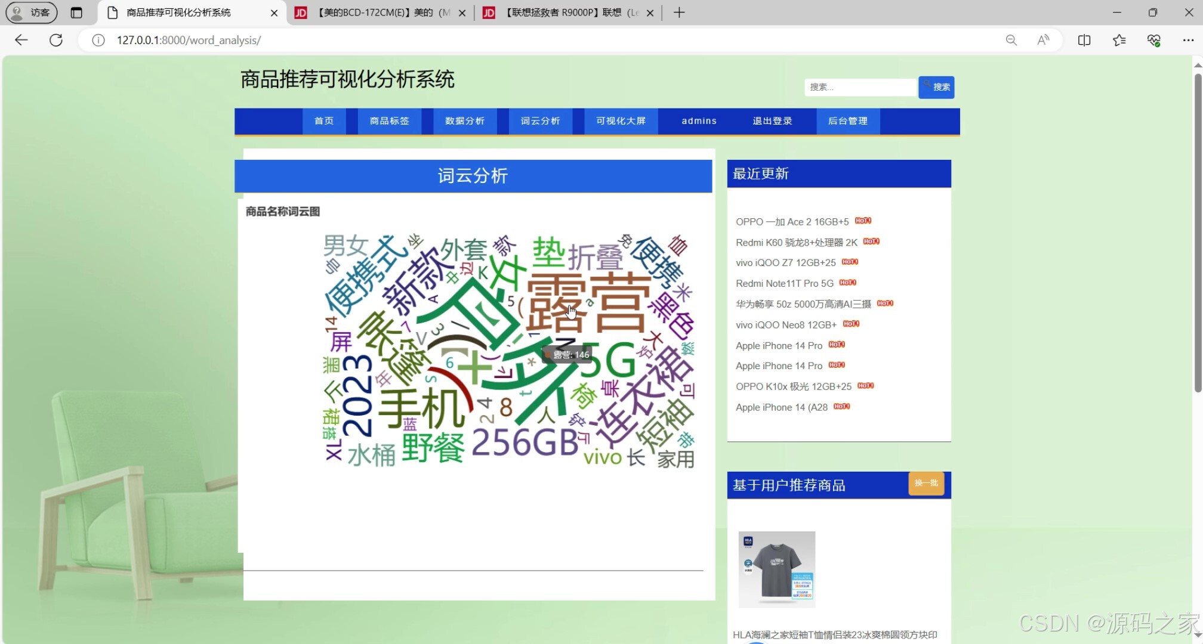Click the word 2023 in the word cloud
Image resolution: width=1203 pixels, height=644 pixels.
tap(357, 395)
